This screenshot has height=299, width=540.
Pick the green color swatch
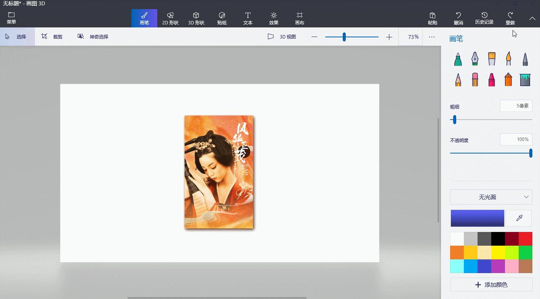[526, 253]
